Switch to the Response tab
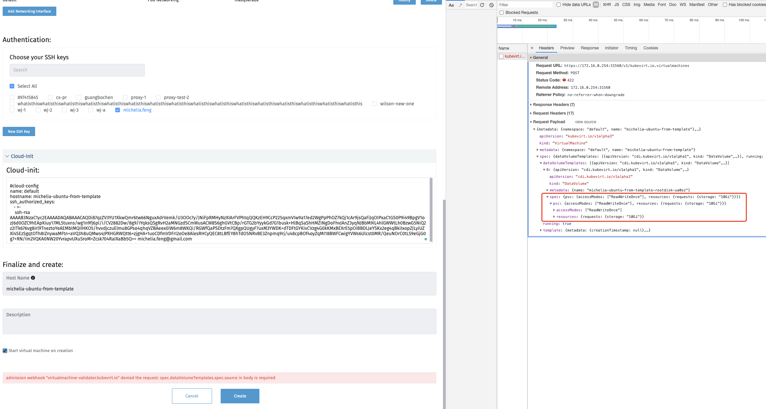 click(x=589, y=48)
